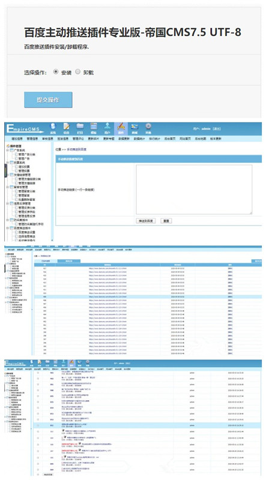This screenshot has height=480, width=266.
Task: Open 管理防采集随机字符 in the 手动推送 page tree
Action: tap(31, 224)
